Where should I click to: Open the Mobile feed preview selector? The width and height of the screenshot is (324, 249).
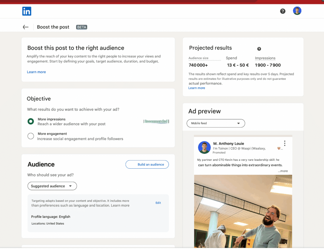[x=215, y=123]
